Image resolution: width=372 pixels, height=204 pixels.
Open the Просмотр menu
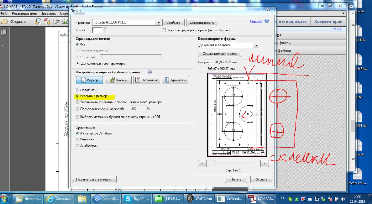pos(48,13)
